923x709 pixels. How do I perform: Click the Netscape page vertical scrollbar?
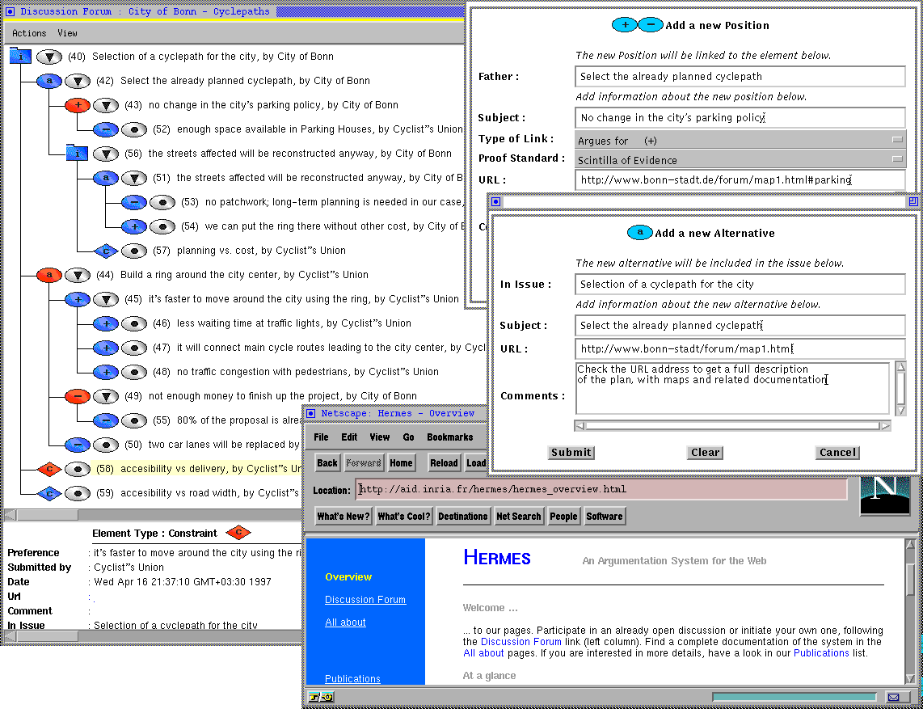(910, 611)
